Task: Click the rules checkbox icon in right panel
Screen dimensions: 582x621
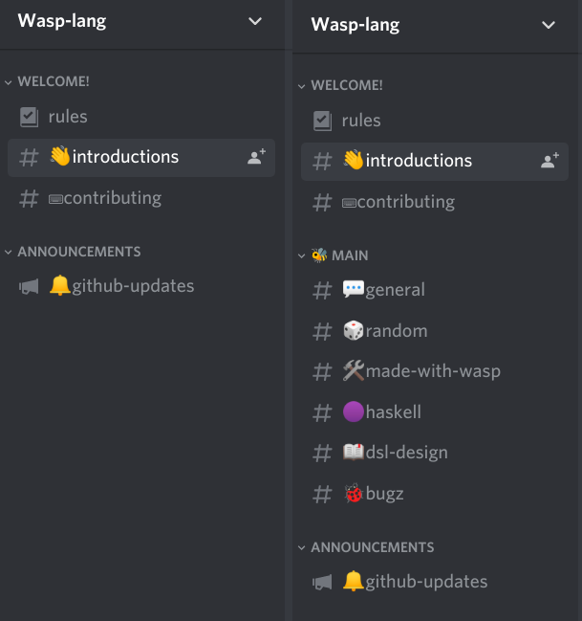Action: point(322,121)
